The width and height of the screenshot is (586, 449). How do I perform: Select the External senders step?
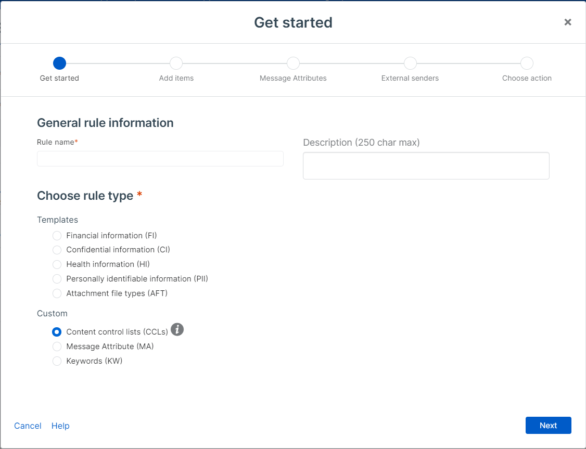point(410,63)
